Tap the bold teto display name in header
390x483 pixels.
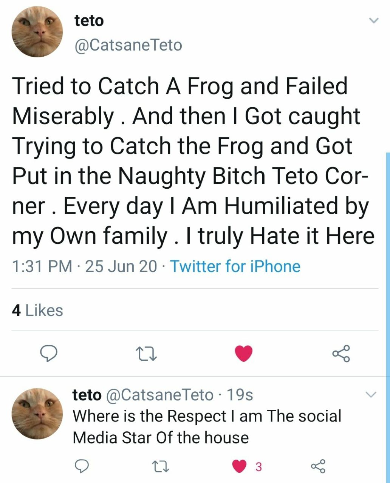pos(89,21)
